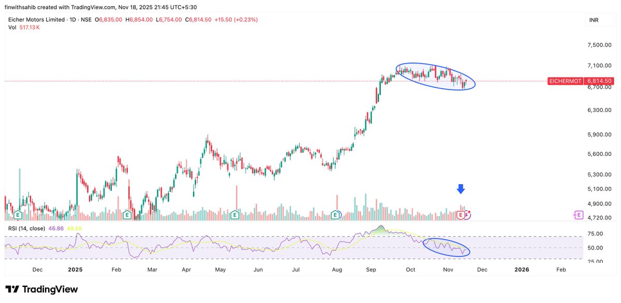The image size is (621, 303).
Task: Click the red upcoming earnings badge near November
Action: pos(460,214)
